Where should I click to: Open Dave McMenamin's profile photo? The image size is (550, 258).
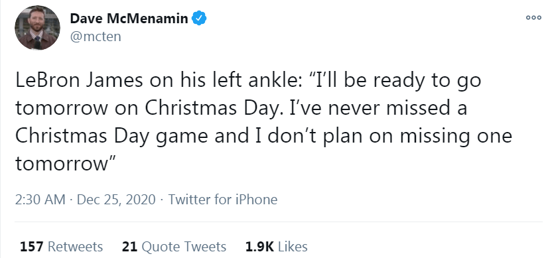[37, 28]
